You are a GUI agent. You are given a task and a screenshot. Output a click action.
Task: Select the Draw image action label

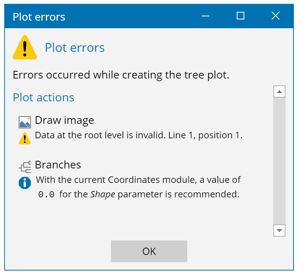64,120
